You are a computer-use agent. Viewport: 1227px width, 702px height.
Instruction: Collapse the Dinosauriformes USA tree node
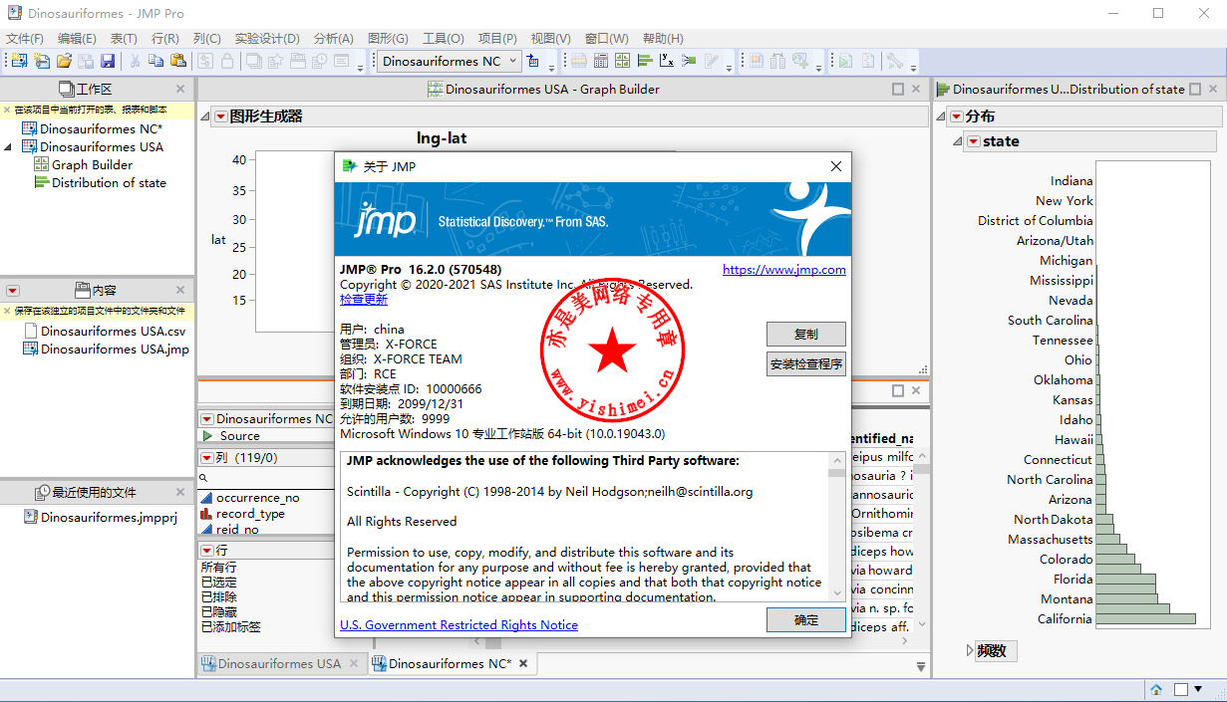pos(9,147)
